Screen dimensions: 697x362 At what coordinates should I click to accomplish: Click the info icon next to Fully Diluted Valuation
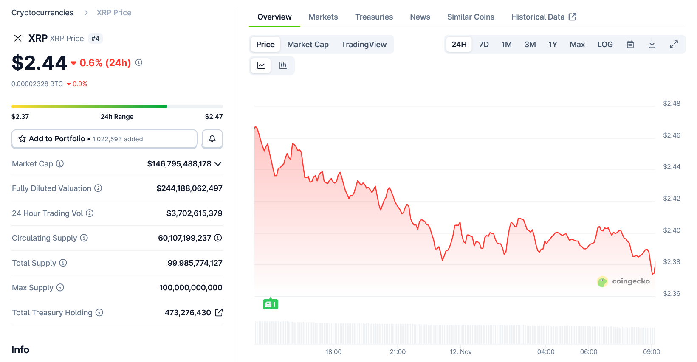point(98,188)
